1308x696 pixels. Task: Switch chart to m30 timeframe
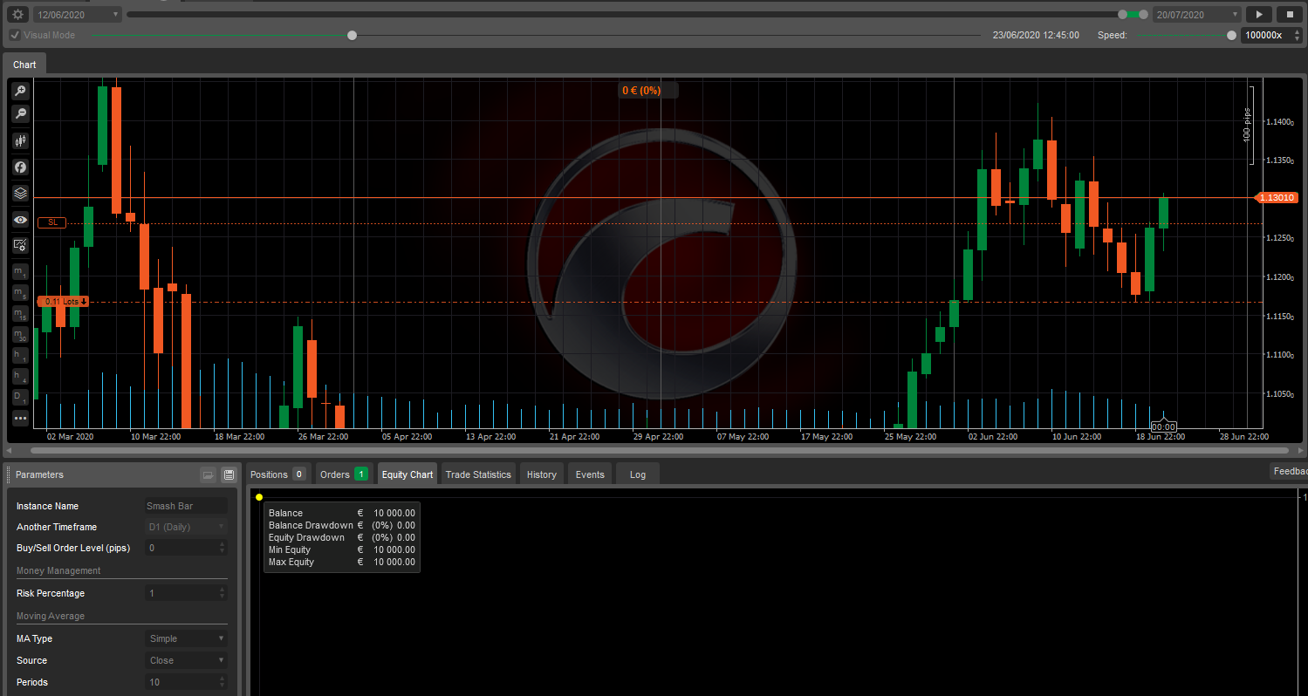pyautogui.click(x=20, y=334)
